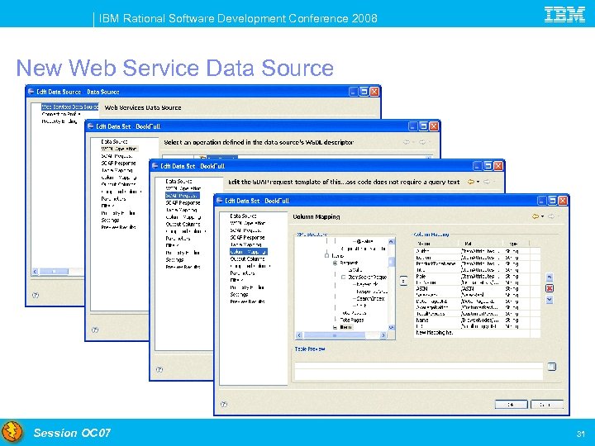Open help icon in Edit Data Source window
595x446 pixels.
36,295
